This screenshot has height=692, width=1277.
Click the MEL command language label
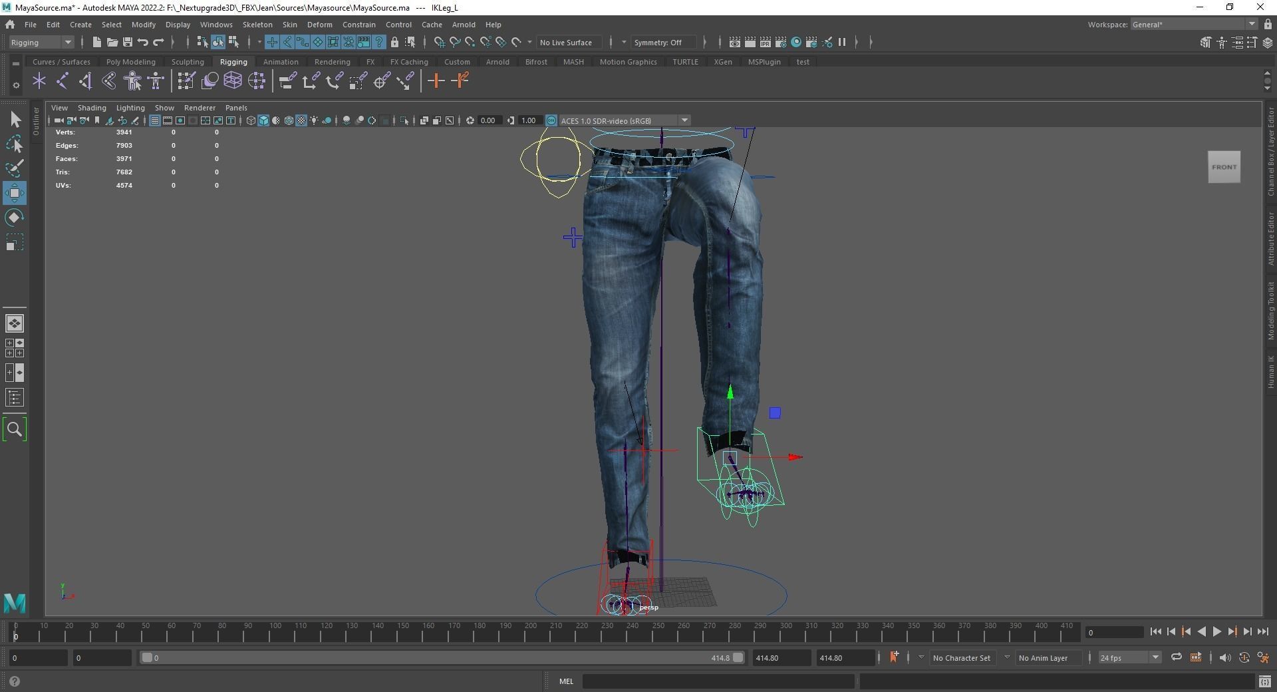566,681
